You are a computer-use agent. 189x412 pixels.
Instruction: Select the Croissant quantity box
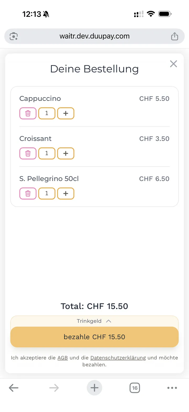click(x=47, y=154)
